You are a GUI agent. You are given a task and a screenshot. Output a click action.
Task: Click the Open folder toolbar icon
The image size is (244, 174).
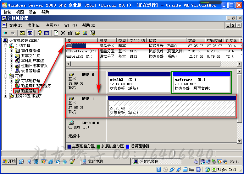click(78, 33)
